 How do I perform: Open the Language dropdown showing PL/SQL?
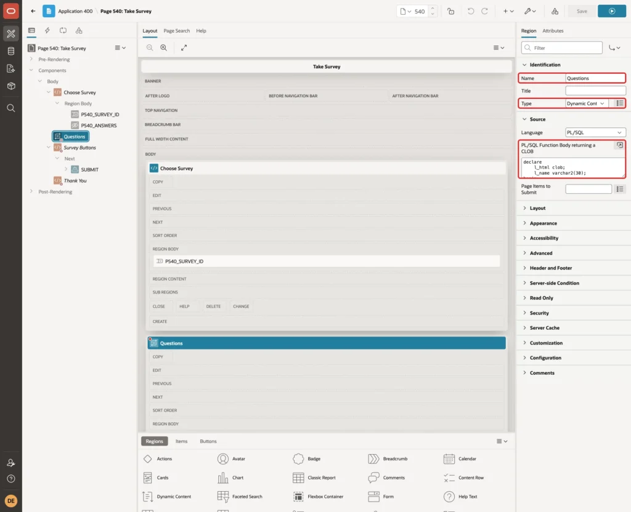pyautogui.click(x=595, y=132)
